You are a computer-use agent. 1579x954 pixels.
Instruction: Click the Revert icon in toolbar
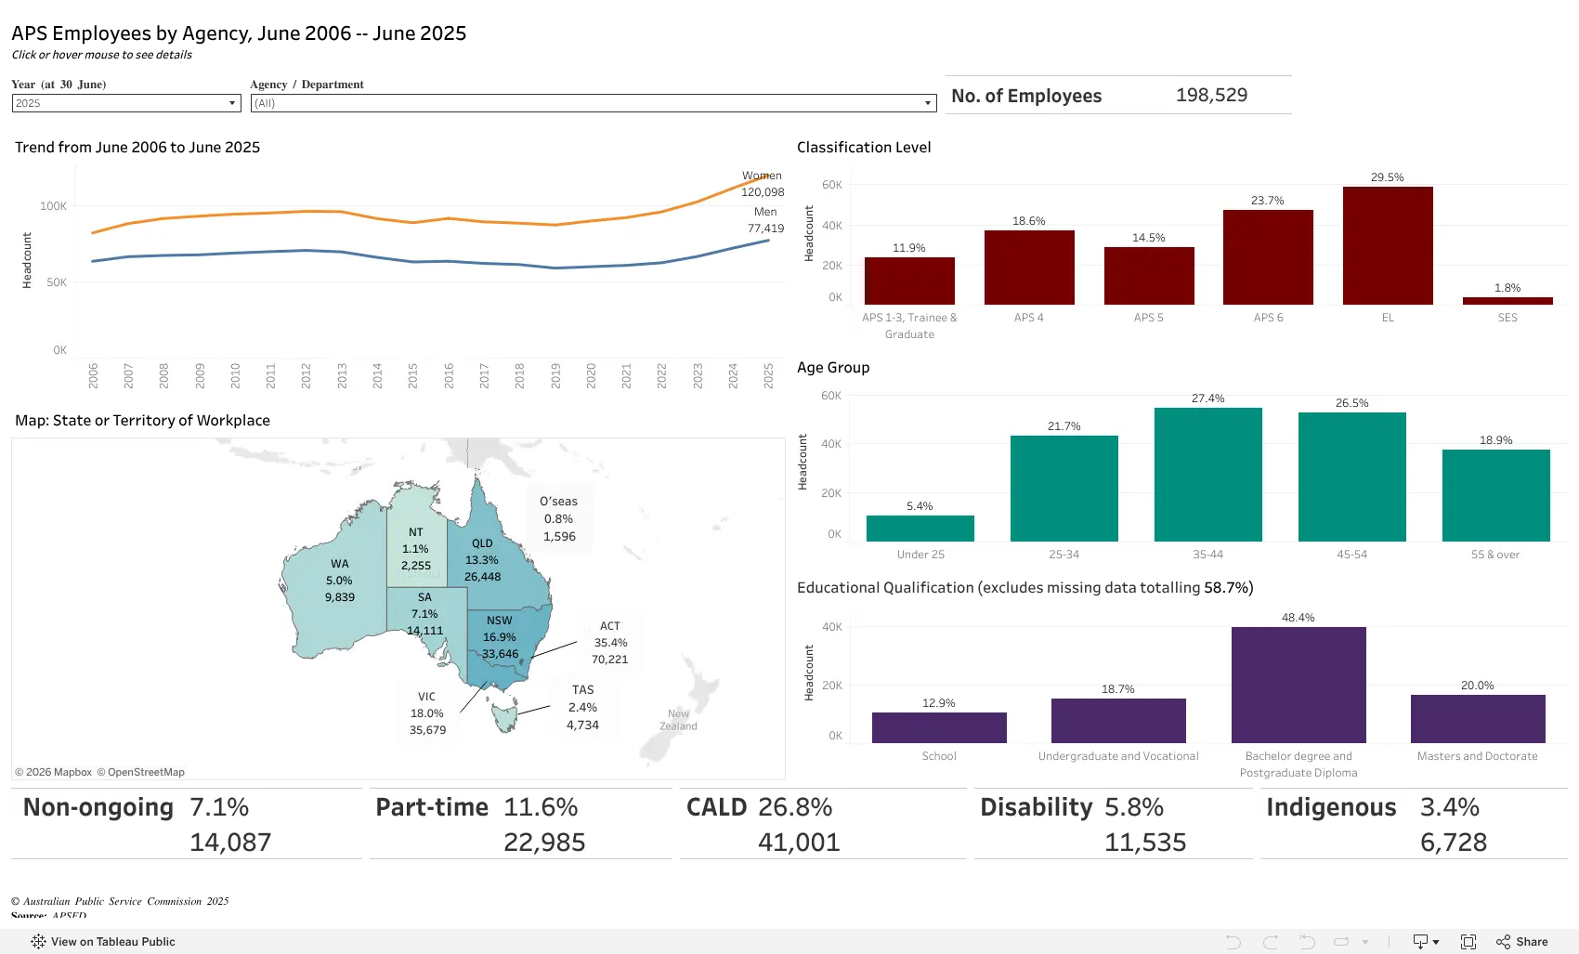pyautogui.click(x=1307, y=942)
